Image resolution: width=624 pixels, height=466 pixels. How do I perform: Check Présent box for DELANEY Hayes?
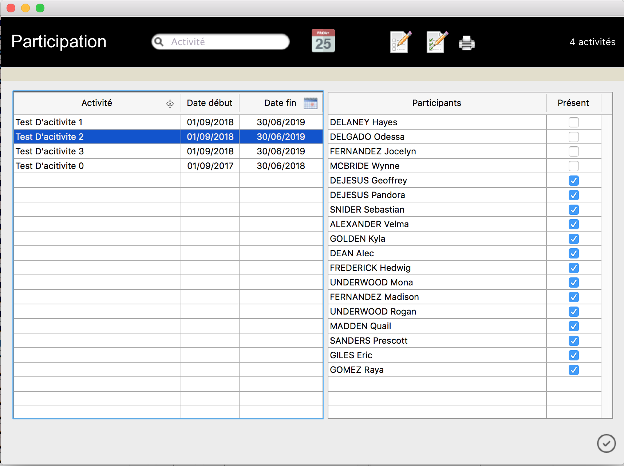pyautogui.click(x=573, y=122)
